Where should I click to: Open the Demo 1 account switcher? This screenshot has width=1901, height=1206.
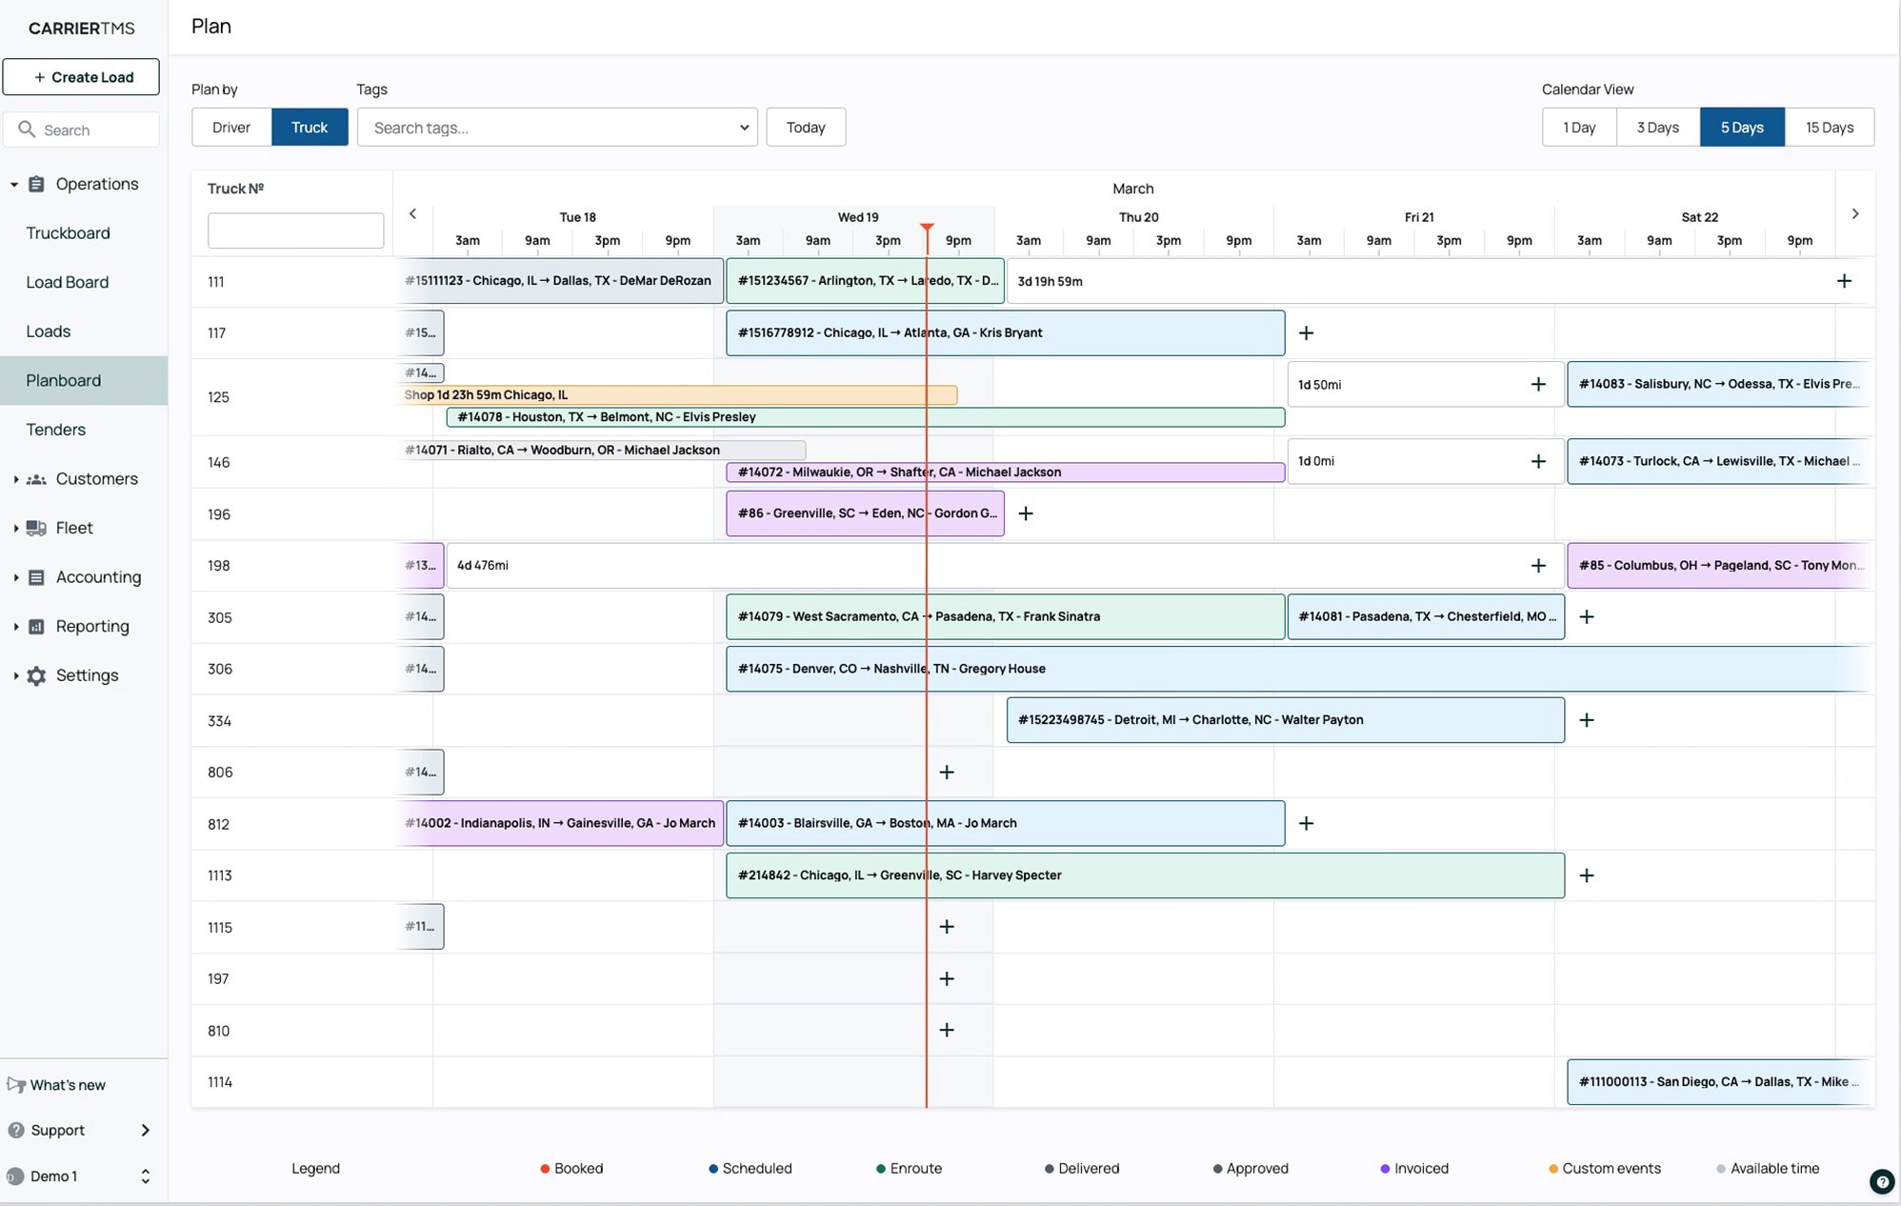pos(82,1176)
